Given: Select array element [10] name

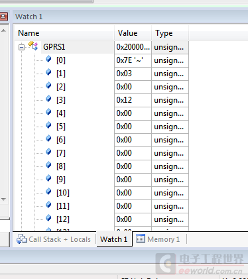Looking at the screenshot, I should coord(63,193).
